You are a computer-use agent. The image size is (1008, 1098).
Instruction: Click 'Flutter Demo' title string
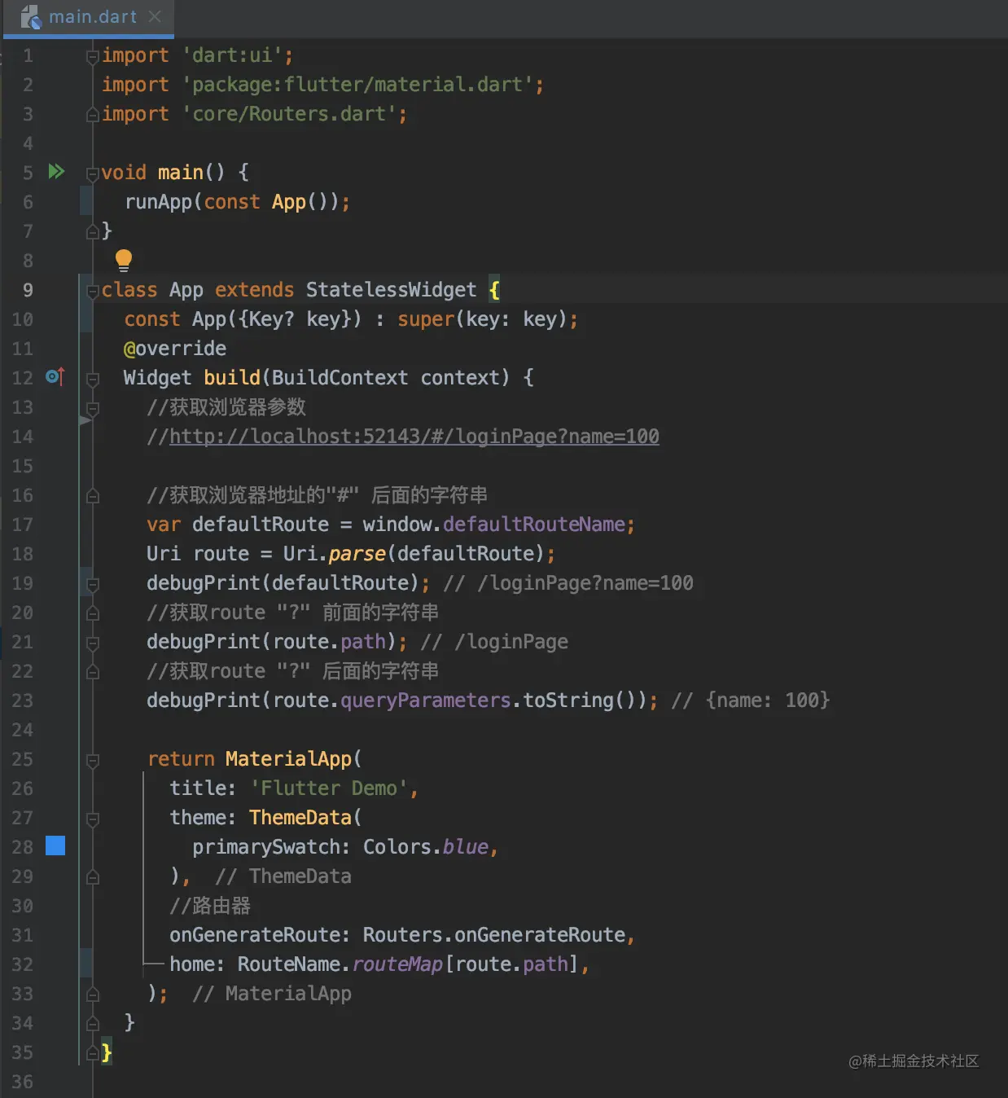(328, 788)
